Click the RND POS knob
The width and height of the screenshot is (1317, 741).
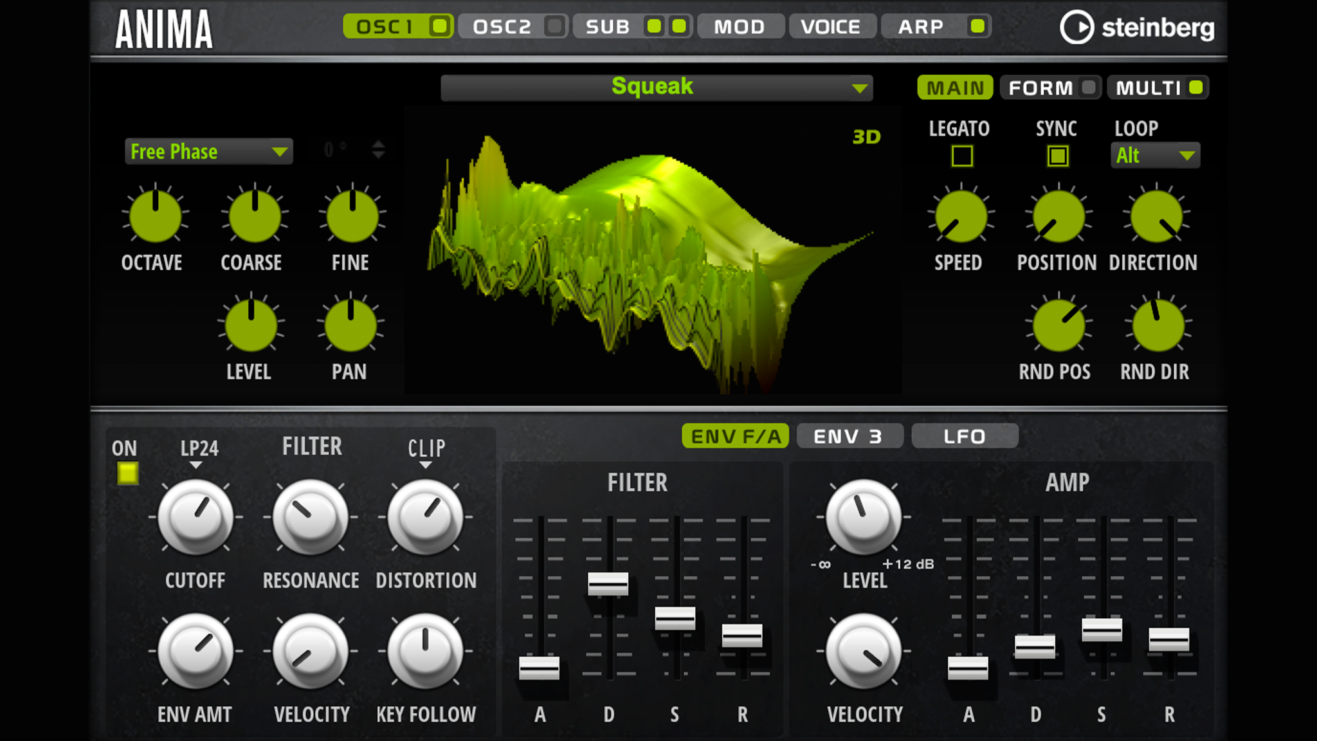coord(1058,325)
